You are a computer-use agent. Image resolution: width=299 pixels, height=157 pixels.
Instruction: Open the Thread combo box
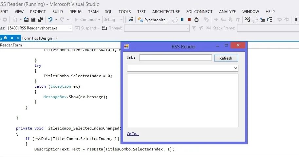(157, 28)
